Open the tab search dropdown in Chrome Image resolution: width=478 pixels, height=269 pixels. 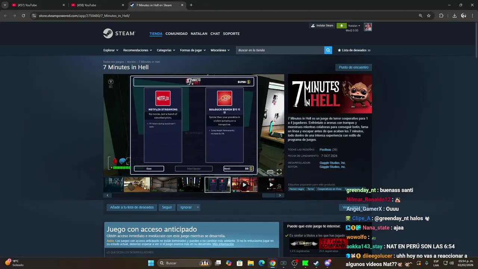(5, 5)
